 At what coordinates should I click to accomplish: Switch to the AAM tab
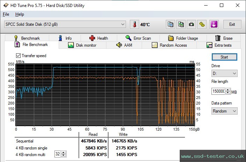pyautogui.click(x=124, y=45)
